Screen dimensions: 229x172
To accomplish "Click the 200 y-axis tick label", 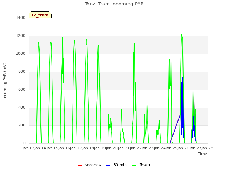I will click(22, 125).
